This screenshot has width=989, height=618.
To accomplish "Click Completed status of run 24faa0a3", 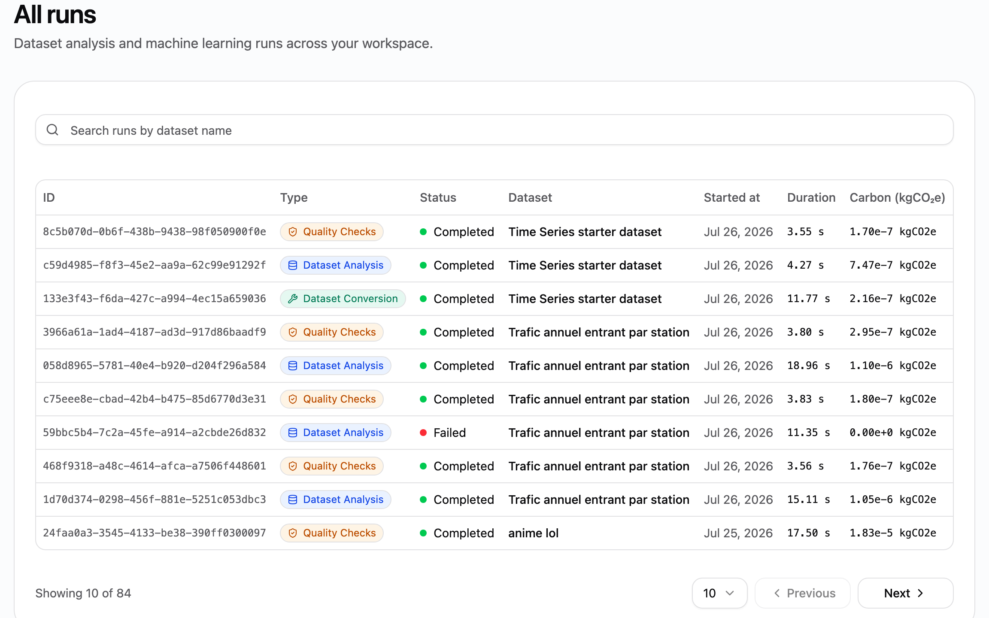I will tap(457, 533).
